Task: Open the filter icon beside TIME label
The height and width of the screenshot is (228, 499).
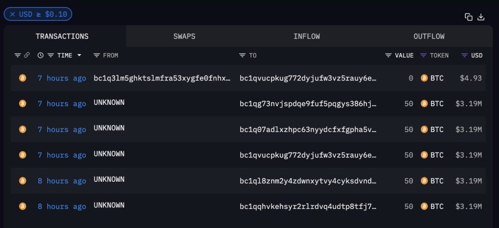Action: 51,56
